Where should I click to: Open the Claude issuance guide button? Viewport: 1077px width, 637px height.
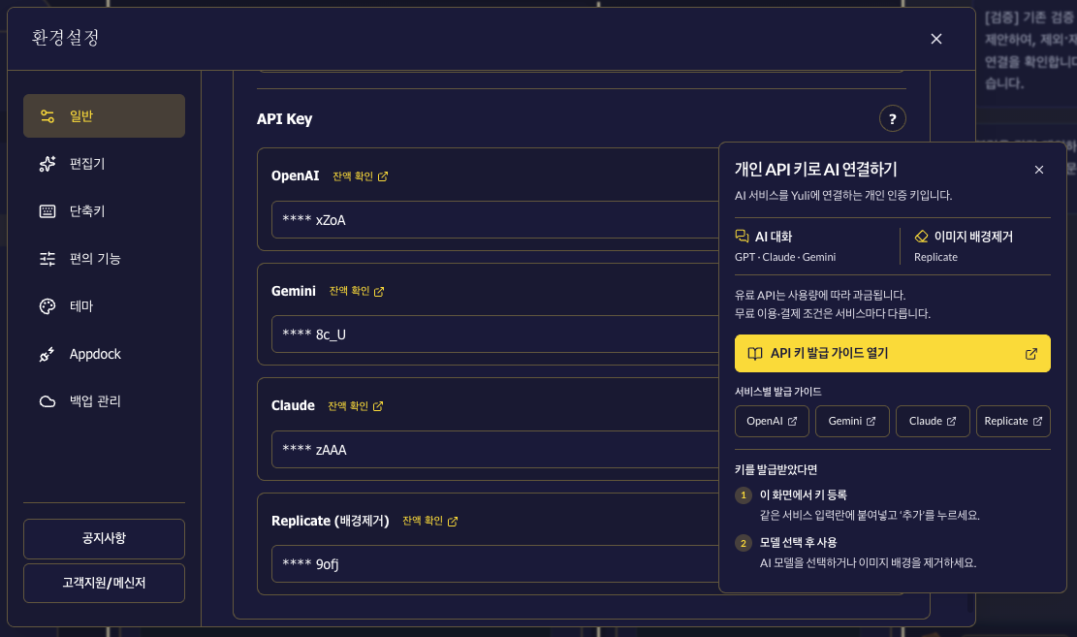(933, 421)
